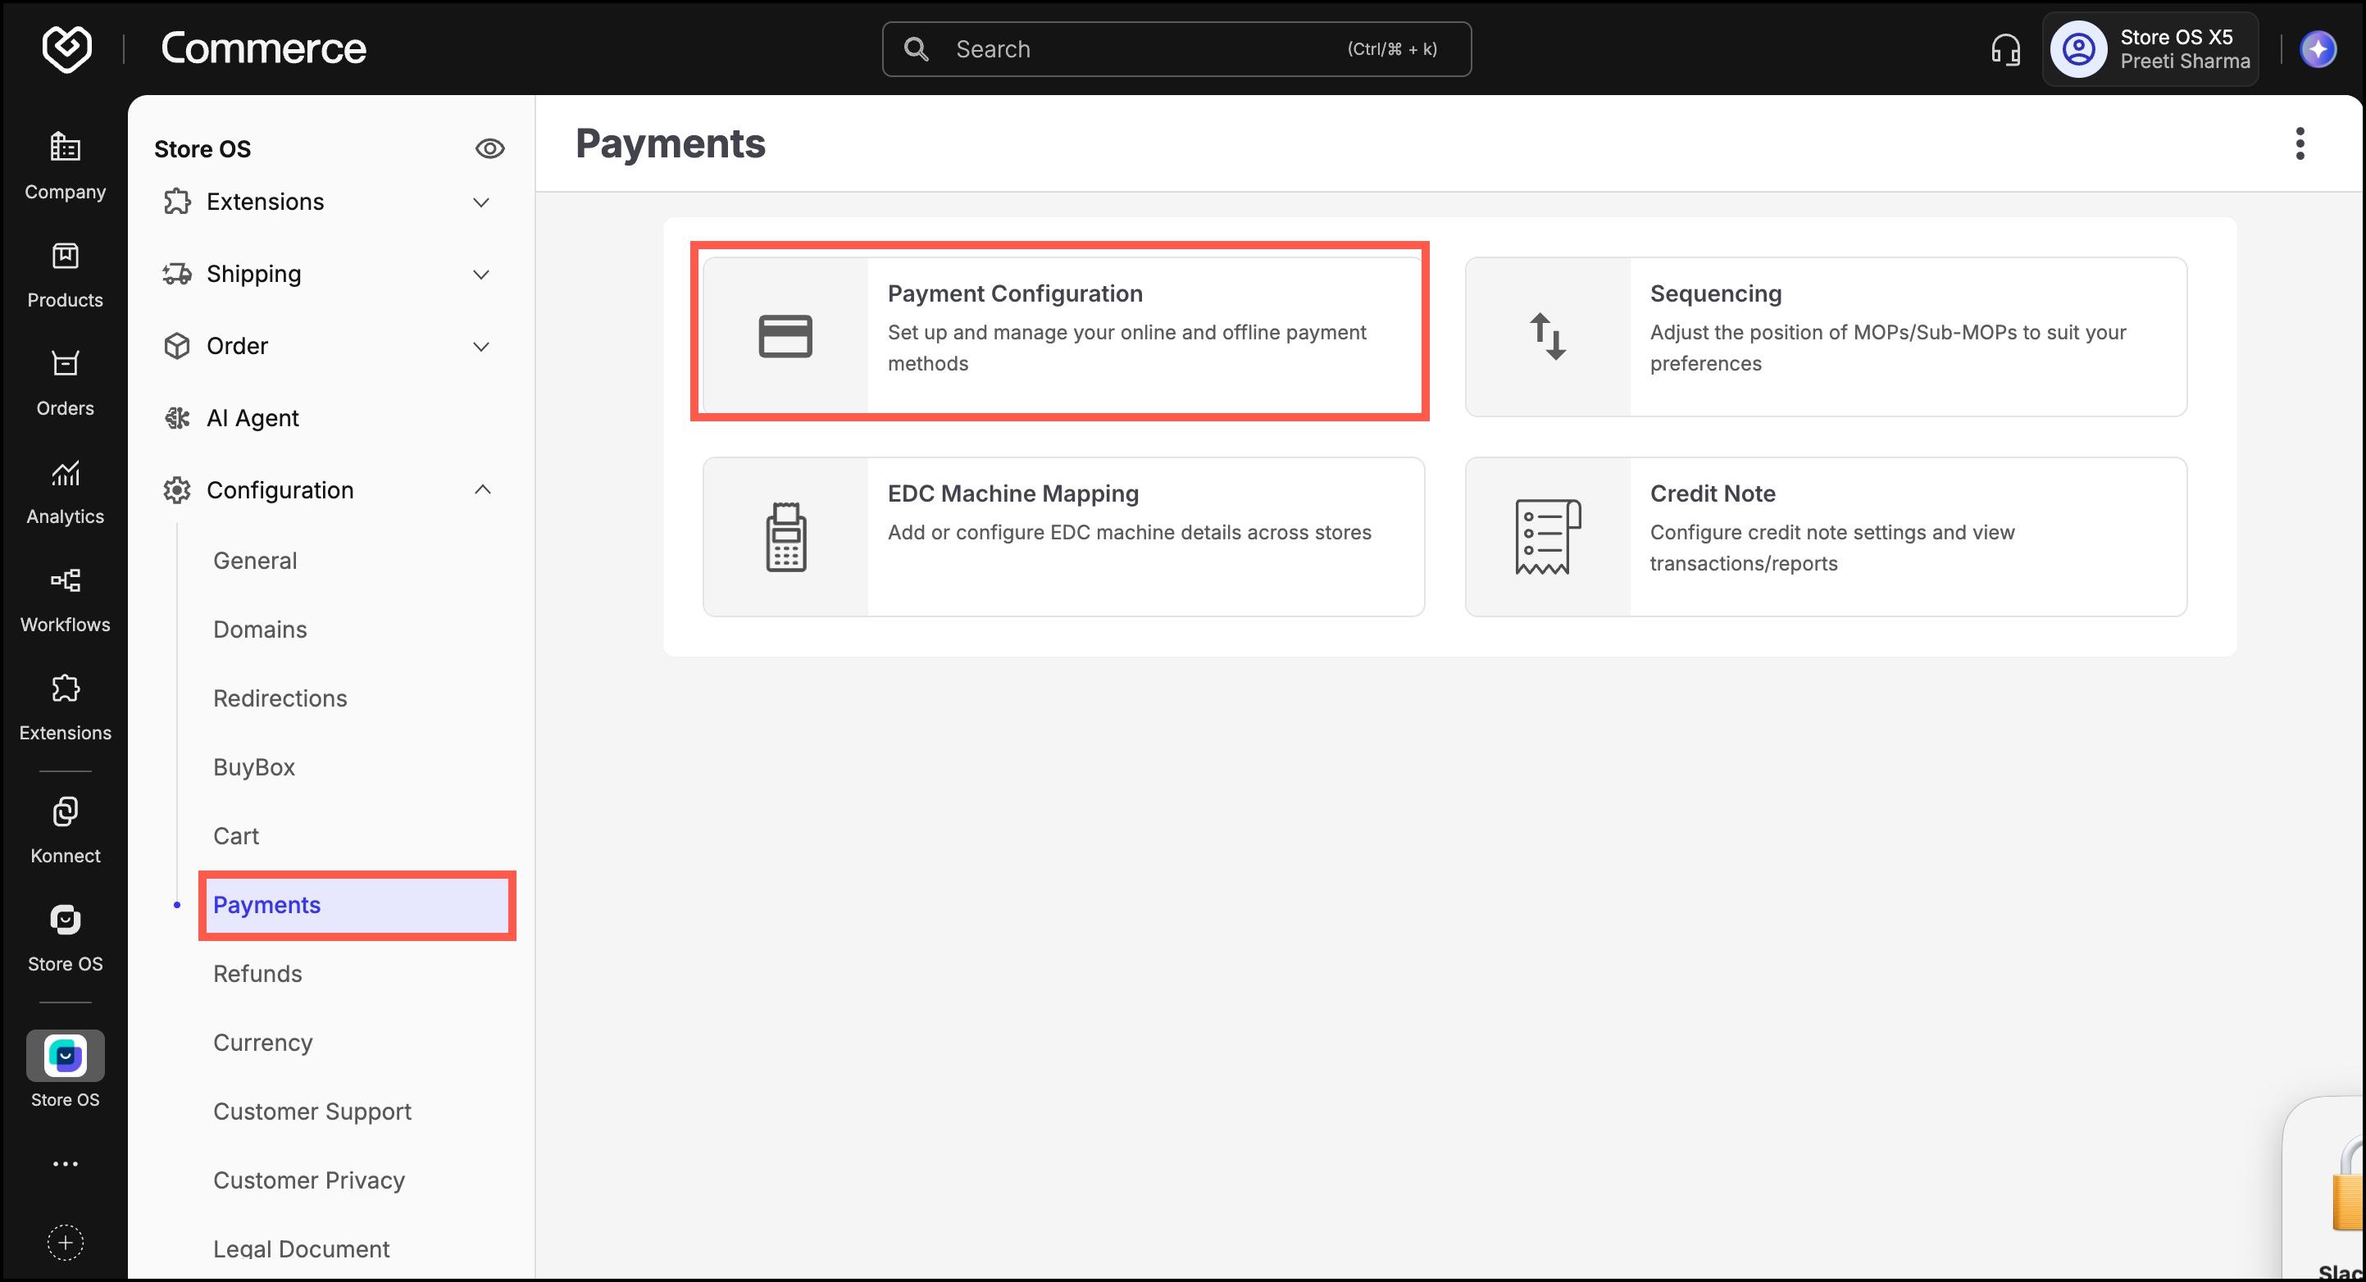Toggle the Store OS preview eye icon
This screenshot has width=2366, height=1282.
tap(489, 148)
